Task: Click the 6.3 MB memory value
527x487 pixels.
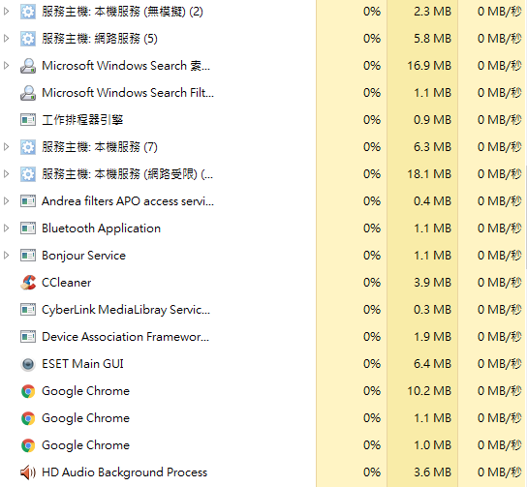Action: click(433, 147)
